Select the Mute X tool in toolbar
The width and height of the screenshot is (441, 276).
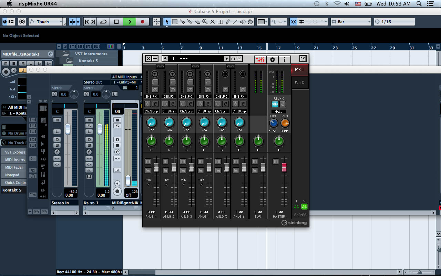[212, 22]
